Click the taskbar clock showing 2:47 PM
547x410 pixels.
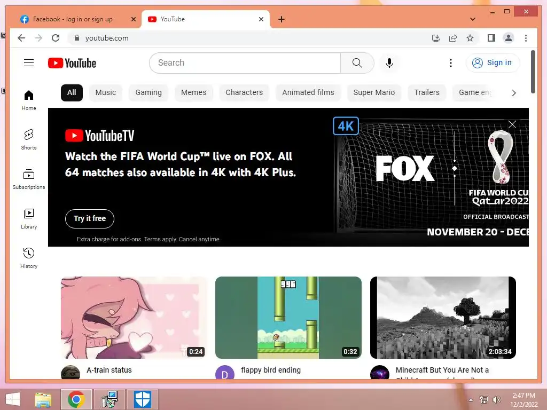pyautogui.click(x=523, y=400)
